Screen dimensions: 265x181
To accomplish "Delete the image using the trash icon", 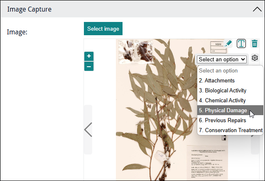I will (x=255, y=43).
